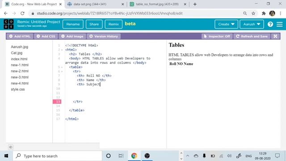Select new-3.html file
This screenshot has width=286, height=161.
tap(20, 77)
